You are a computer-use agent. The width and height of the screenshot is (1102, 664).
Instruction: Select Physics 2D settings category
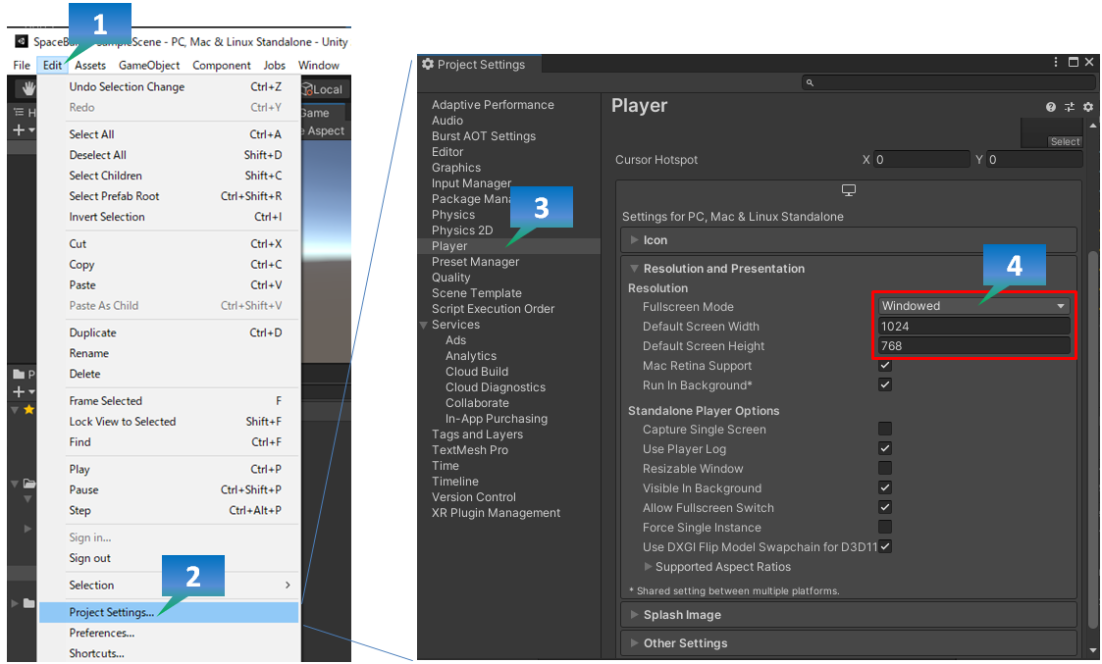pos(462,230)
